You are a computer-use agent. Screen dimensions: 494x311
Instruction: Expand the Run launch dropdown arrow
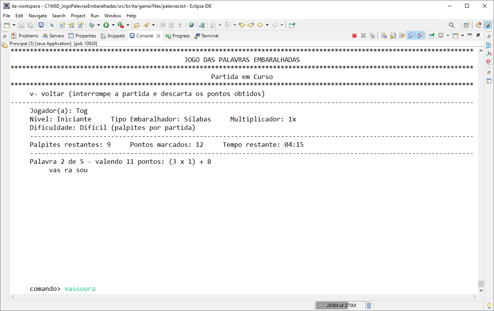coord(113,25)
